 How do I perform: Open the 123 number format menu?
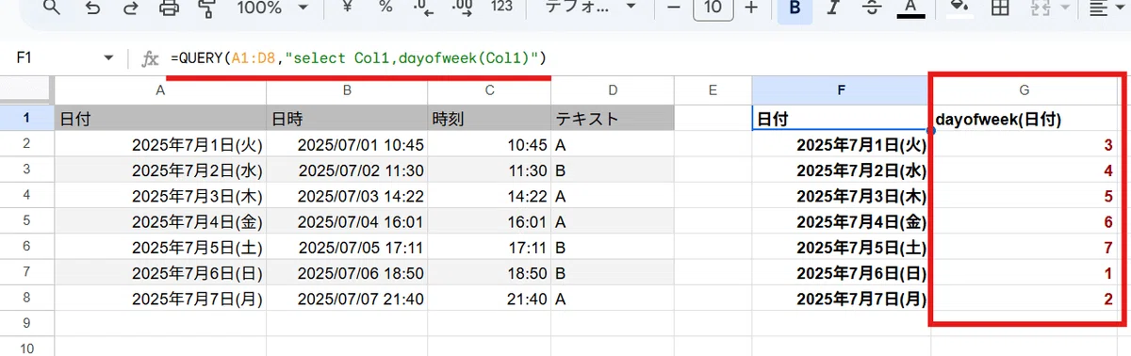coord(502,8)
